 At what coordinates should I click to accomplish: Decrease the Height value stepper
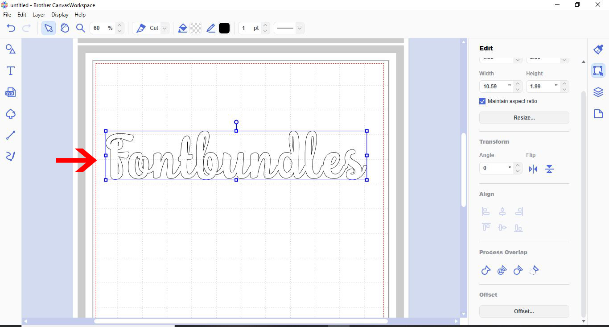[x=564, y=89]
